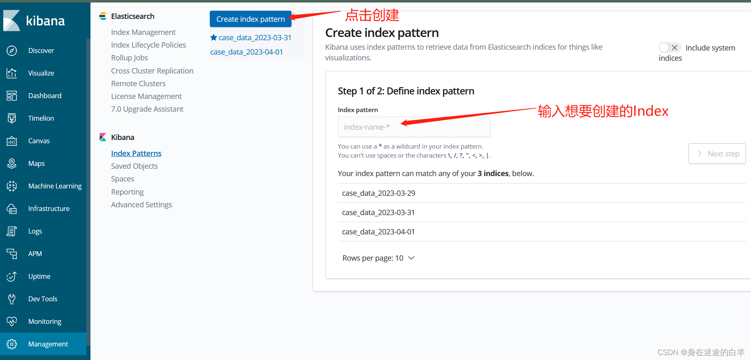Select Logs label in side nav

35,231
